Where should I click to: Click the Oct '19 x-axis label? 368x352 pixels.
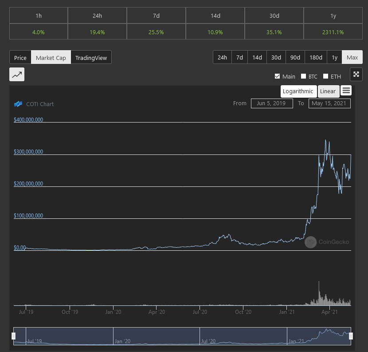(70, 312)
